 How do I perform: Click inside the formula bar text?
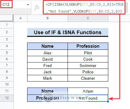point(84,8)
